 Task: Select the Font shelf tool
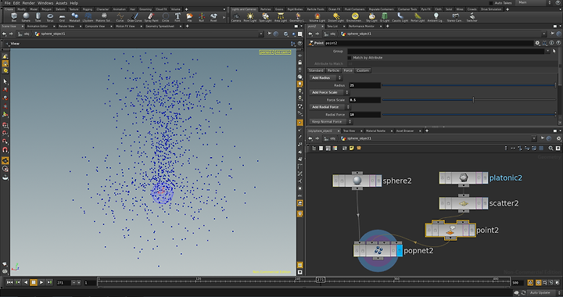(x=178, y=17)
